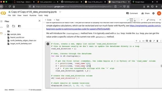162x91 pixels.
Task: Open the File menu
Action: 9,15
